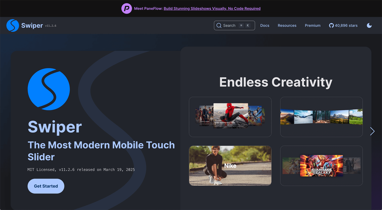Click the GitHub octocat icon
382x210 pixels.
tap(331, 25)
